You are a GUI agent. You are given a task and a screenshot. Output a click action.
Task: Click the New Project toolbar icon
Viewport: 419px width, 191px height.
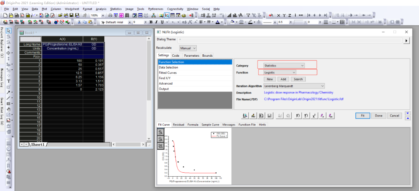click(x=5, y=16)
